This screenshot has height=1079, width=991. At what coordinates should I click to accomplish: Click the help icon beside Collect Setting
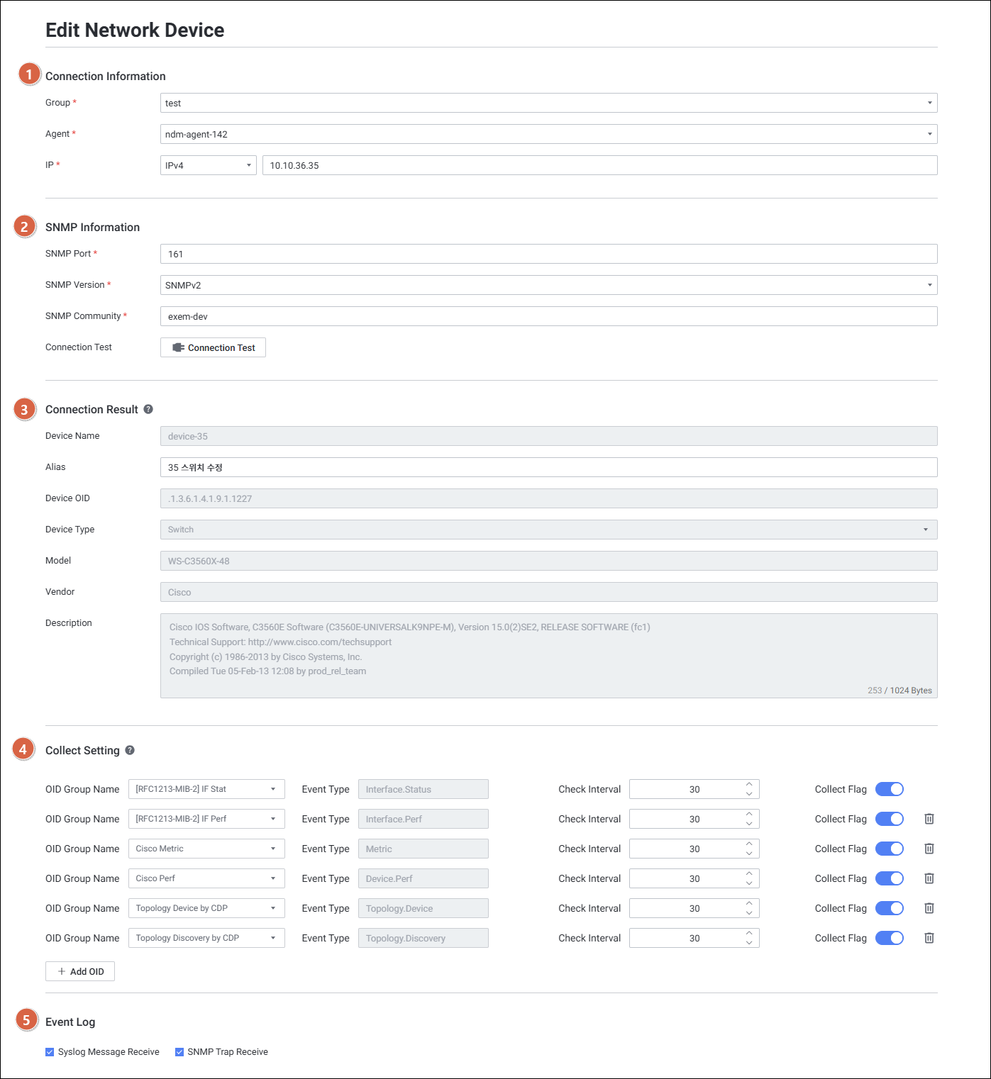coord(130,750)
